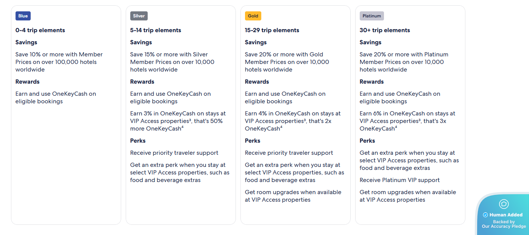Screen dimensions: 529x235
Task: Click the Save 10% or more Member Prices text
Action: pos(59,62)
